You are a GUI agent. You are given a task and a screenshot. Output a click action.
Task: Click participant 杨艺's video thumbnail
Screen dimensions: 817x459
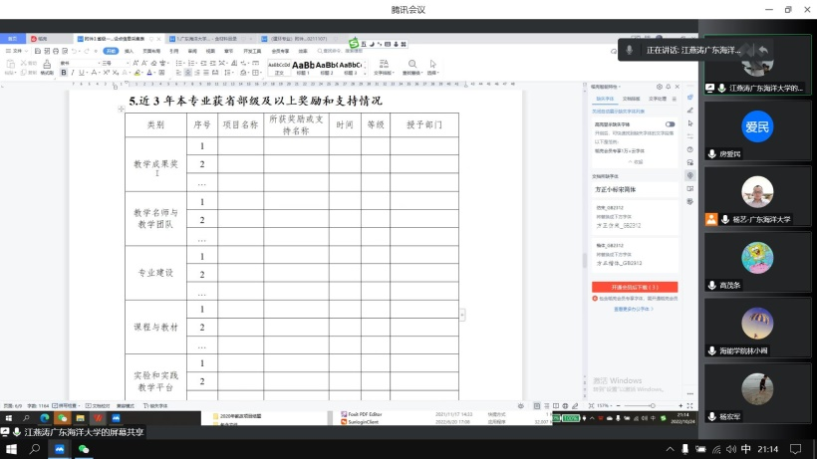click(x=757, y=192)
